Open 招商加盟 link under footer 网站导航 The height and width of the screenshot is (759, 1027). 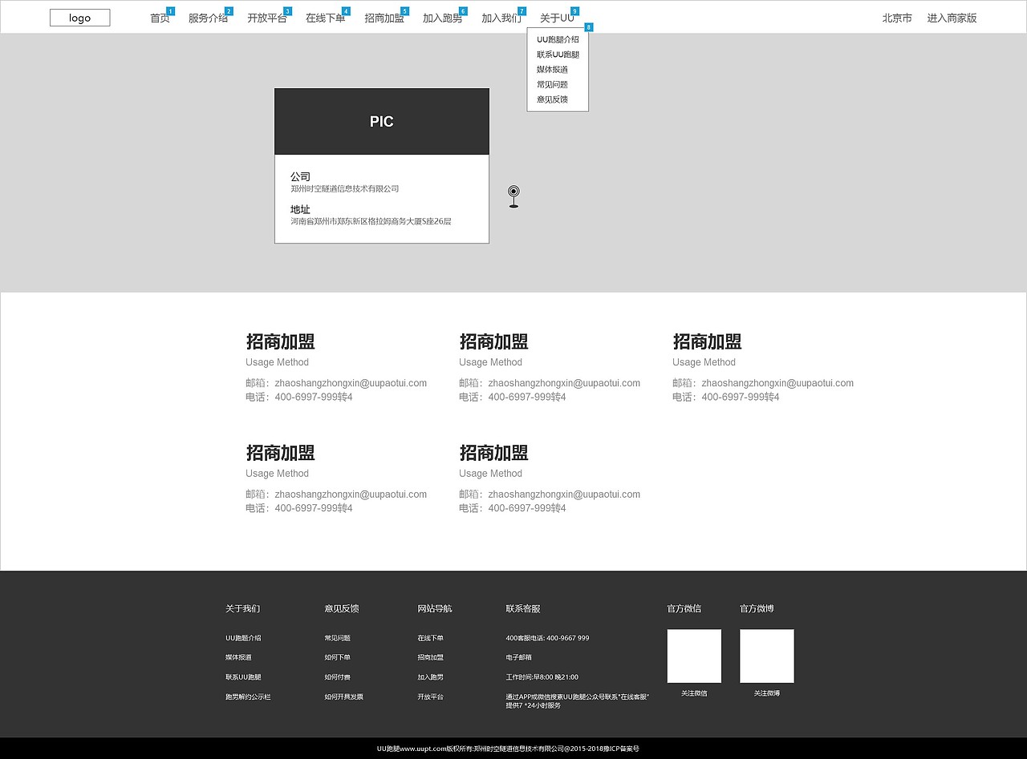click(430, 657)
